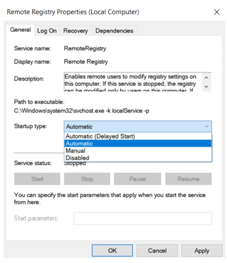This screenshot has height=263, width=227.
Task: Click the Start service button
Action: click(x=37, y=179)
